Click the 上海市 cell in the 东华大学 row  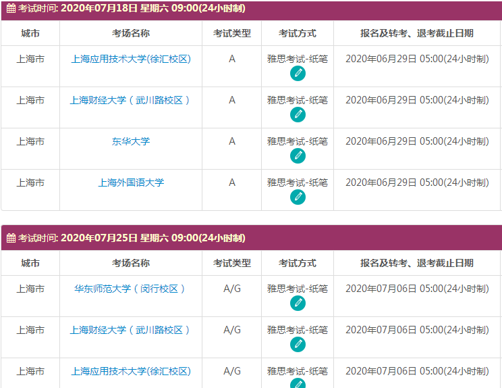coord(30,141)
